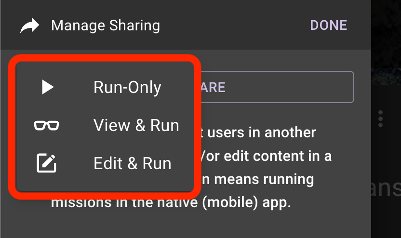Select the Run-Only menu option
The height and width of the screenshot is (238, 401).
click(105, 87)
